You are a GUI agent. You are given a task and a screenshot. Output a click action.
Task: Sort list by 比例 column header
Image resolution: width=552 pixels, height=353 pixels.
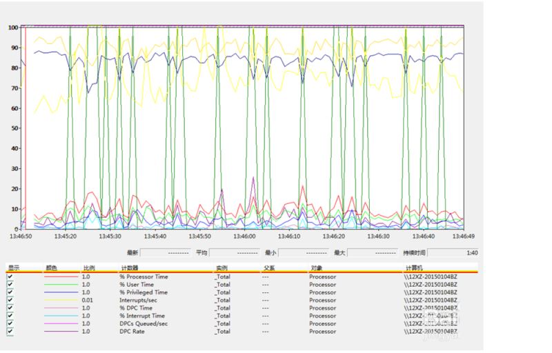[x=88, y=268]
